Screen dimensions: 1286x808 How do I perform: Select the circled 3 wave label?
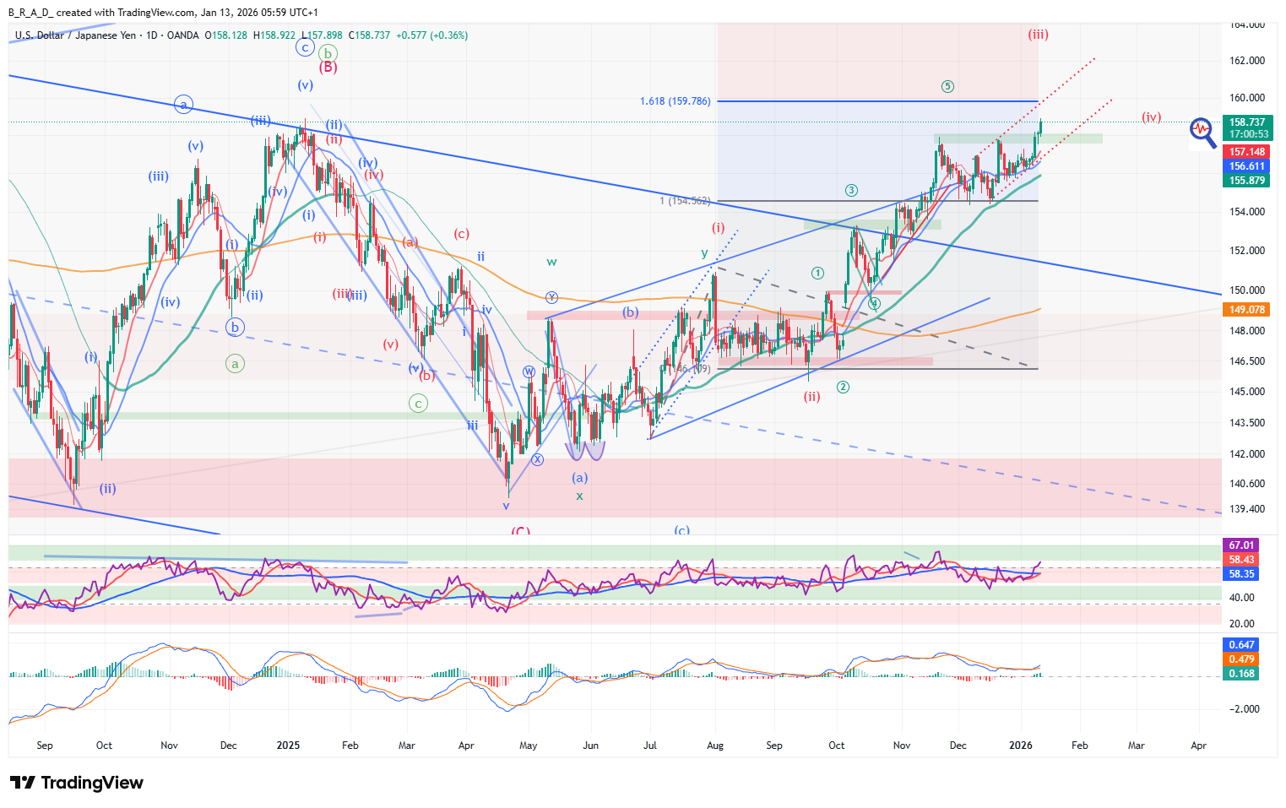click(x=851, y=191)
